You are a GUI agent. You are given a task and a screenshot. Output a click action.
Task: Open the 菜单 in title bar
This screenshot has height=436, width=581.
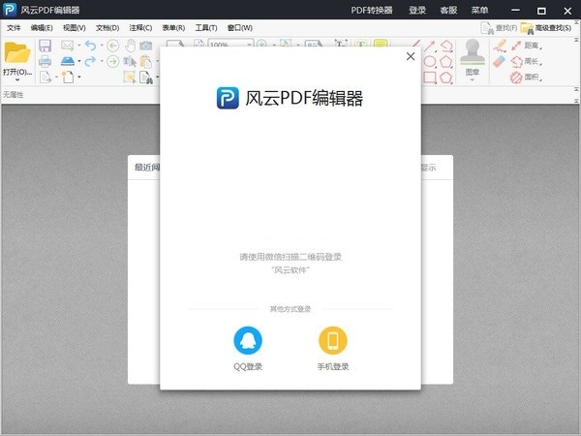click(x=479, y=10)
